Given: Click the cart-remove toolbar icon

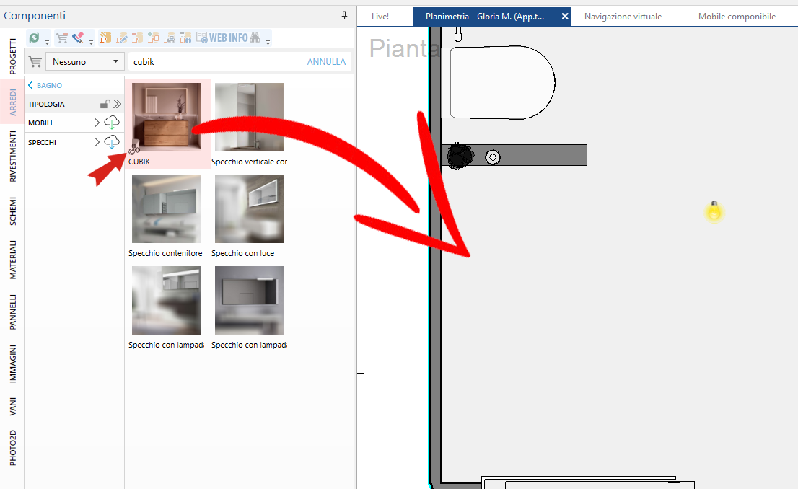Looking at the screenshot, I should 61,38.
